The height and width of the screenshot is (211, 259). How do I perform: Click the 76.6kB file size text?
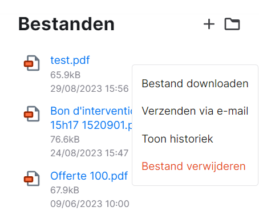(65, 139)
